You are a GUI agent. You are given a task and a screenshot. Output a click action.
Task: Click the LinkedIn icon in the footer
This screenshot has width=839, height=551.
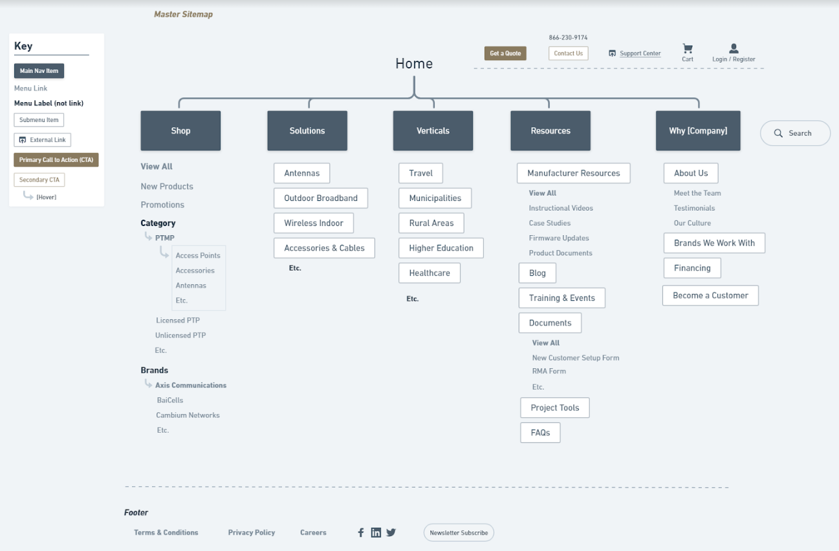[376, 532]
